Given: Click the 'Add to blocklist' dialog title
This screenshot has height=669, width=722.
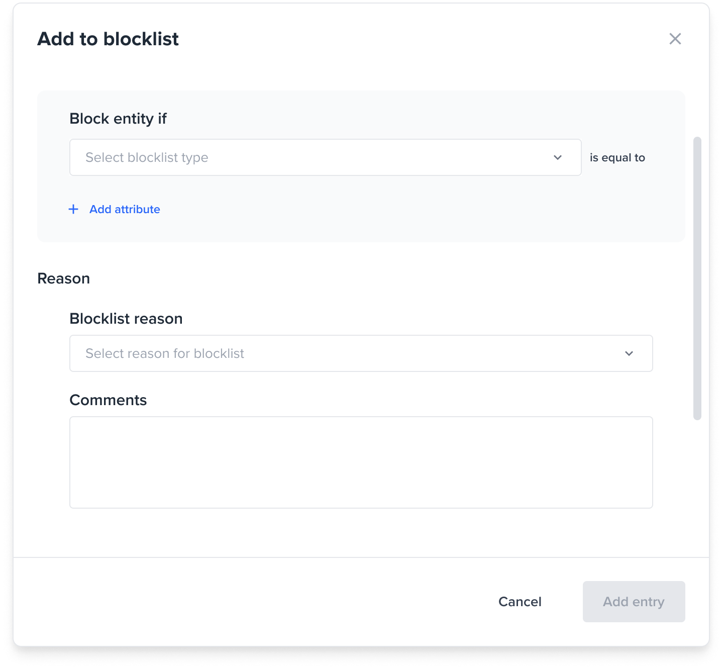Looking at the screenshot, I should (x=108, y=39).
